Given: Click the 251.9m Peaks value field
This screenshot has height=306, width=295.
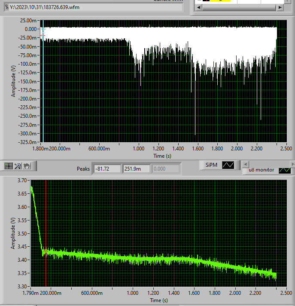Looking at the screenshot, I should pyautogui.click(x=136, y=169).
